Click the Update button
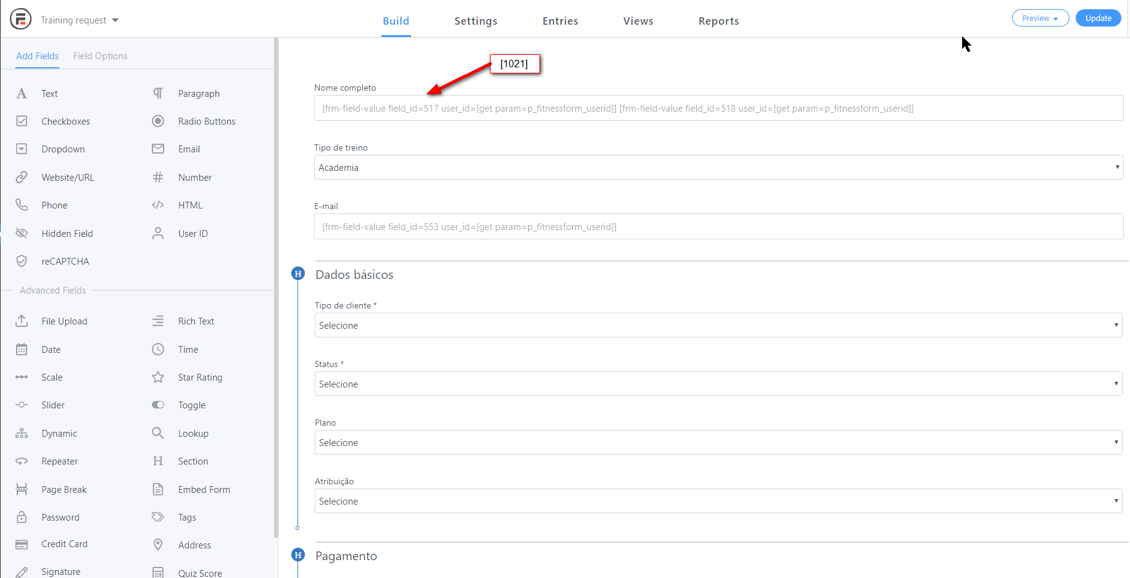This screenshot has height=578, width=1130. pos(1099,18)
